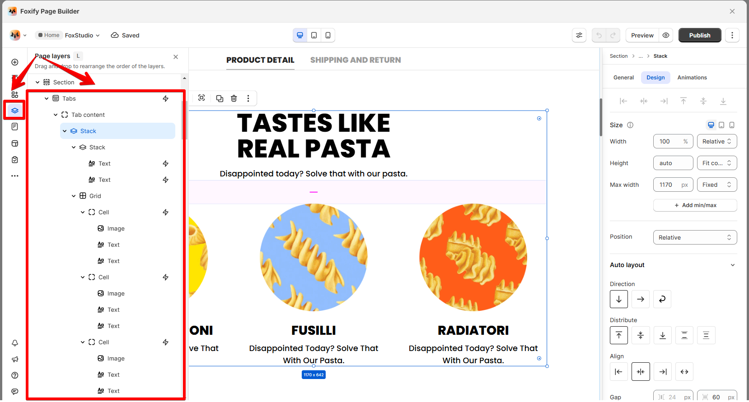Click the Section breadcrumb link
The width and height of the screenshot is (749, 402).
pos(618,56)
